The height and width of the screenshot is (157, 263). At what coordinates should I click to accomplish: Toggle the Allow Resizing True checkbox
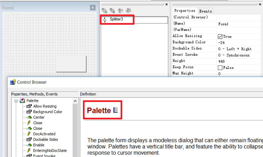click(220, 37)
